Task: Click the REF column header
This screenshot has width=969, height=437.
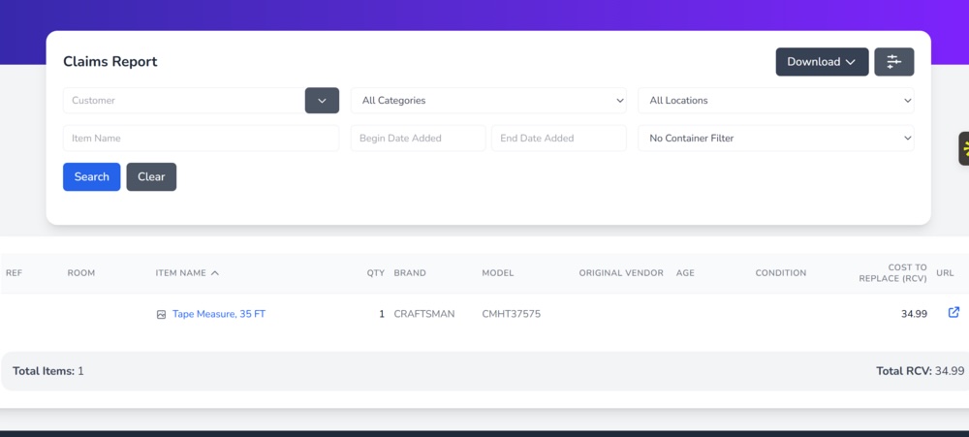Action: [x=15, y=273]
